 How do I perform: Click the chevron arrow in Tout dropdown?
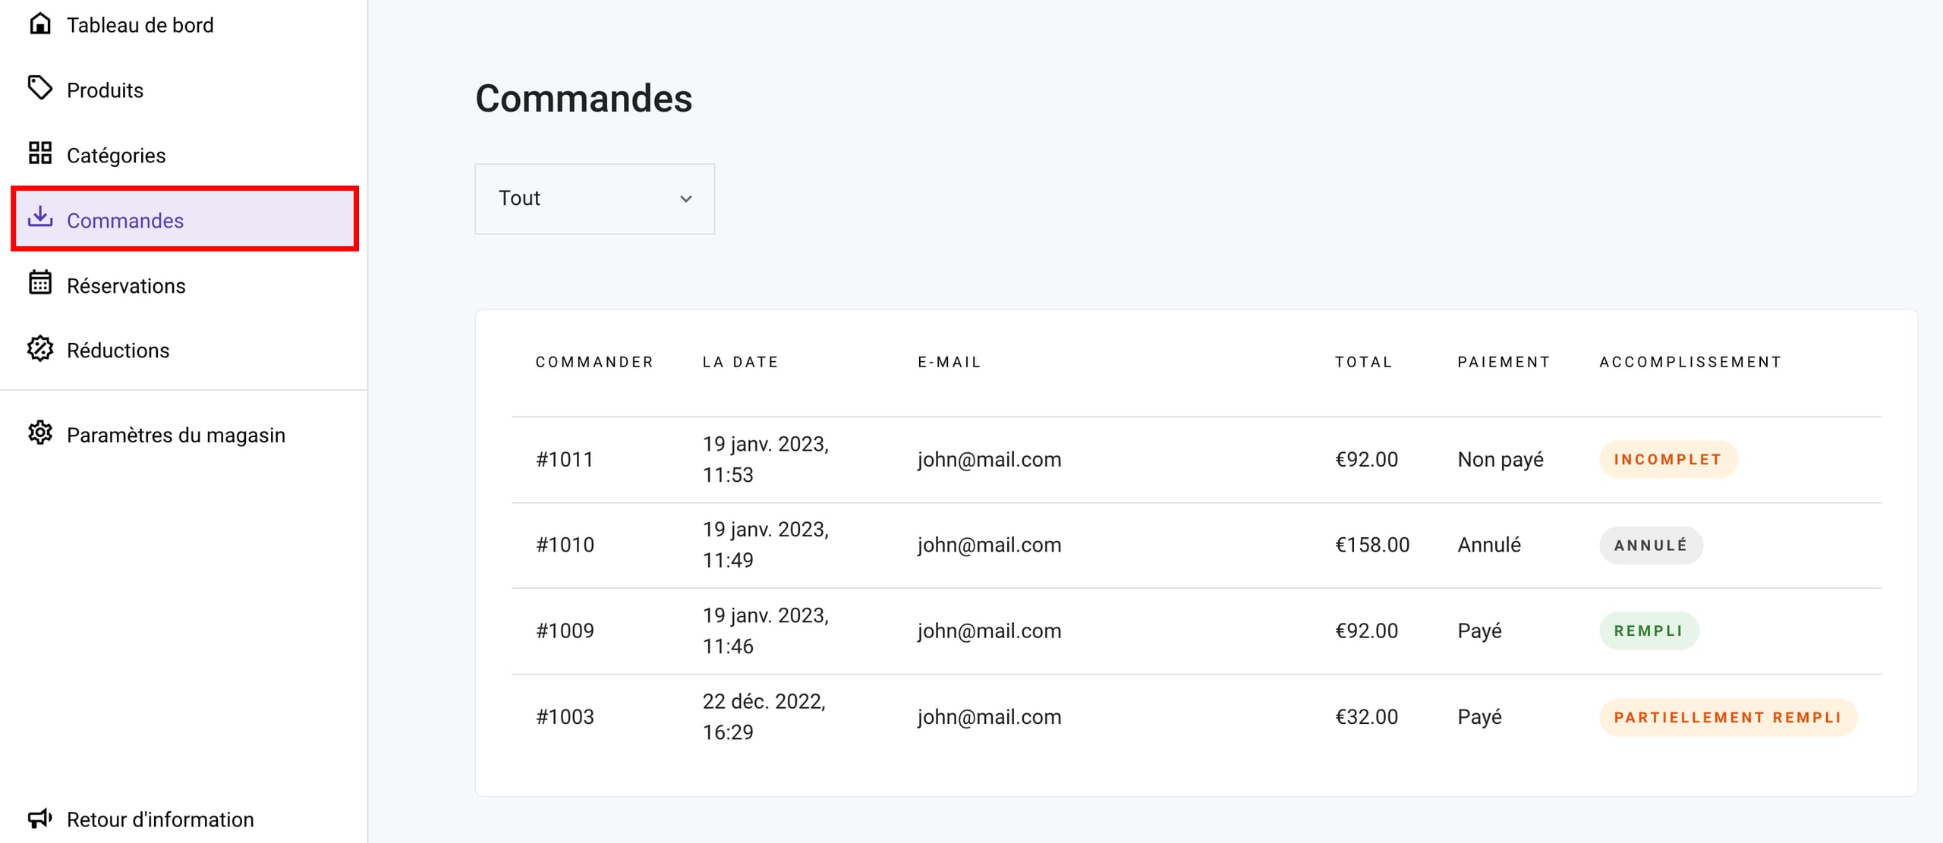pos(685,199)
